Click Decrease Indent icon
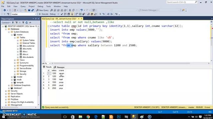 [x=108, y=14]
